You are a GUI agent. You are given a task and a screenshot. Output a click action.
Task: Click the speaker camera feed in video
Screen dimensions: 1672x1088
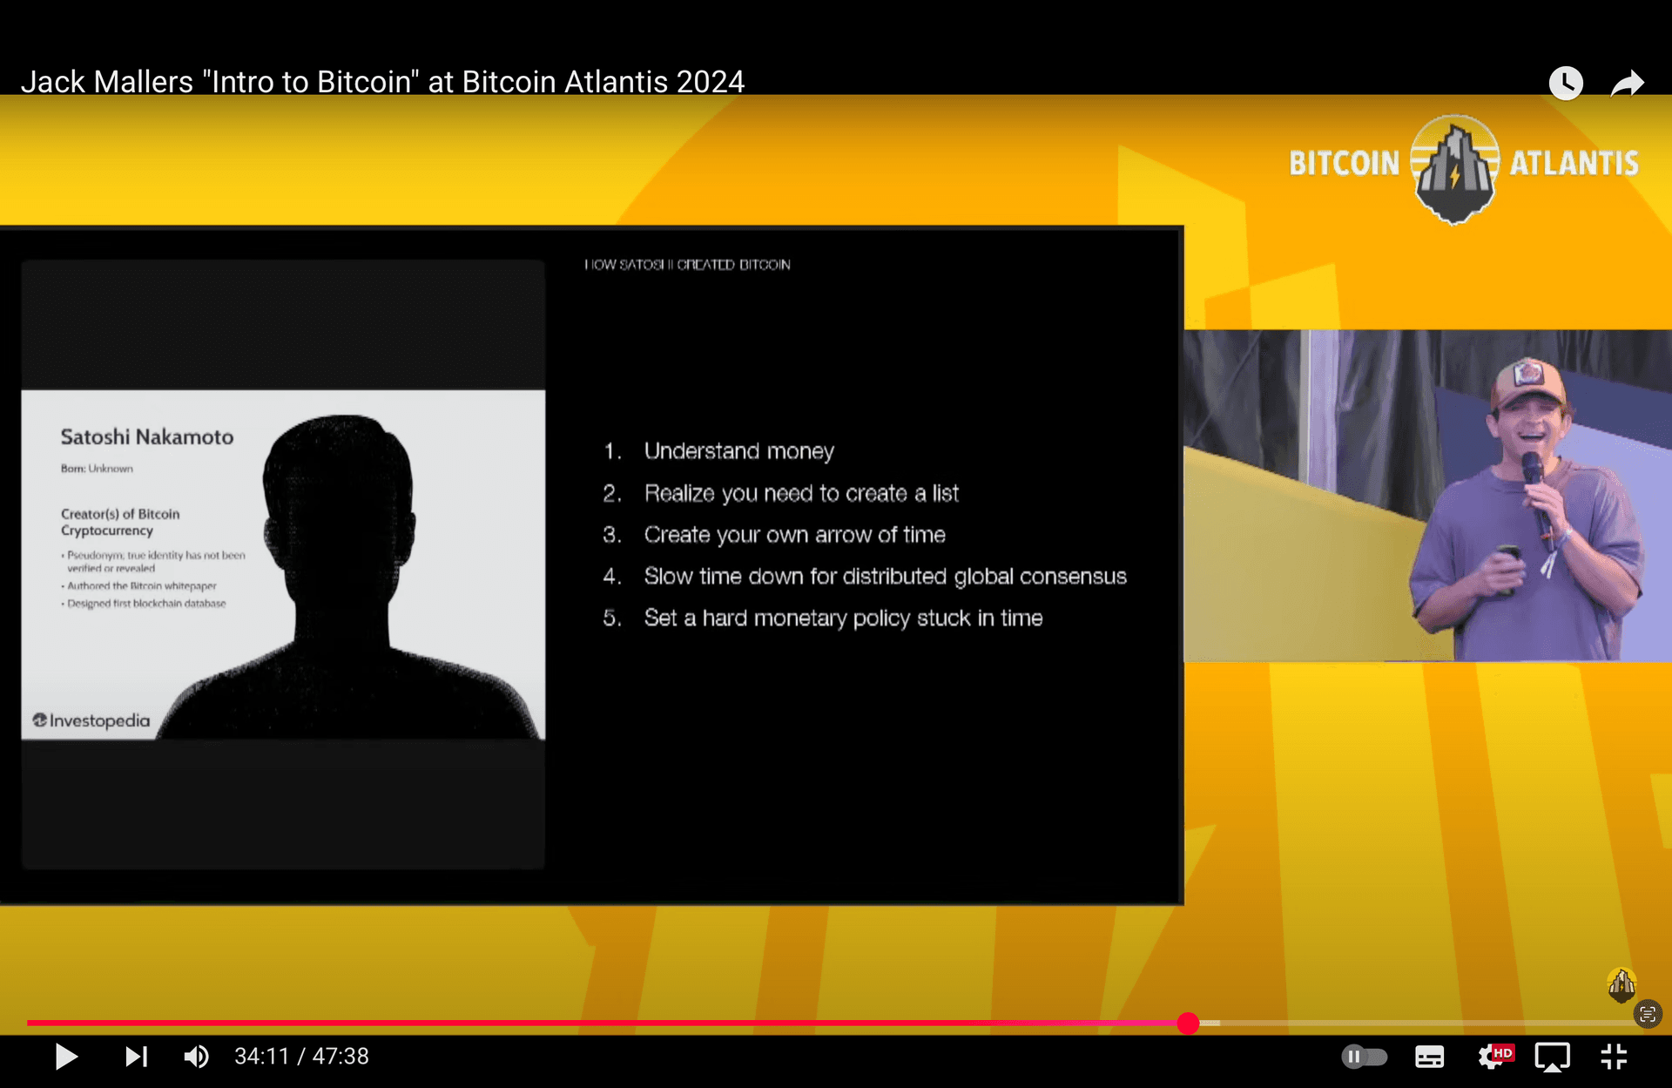(1426, 495)
